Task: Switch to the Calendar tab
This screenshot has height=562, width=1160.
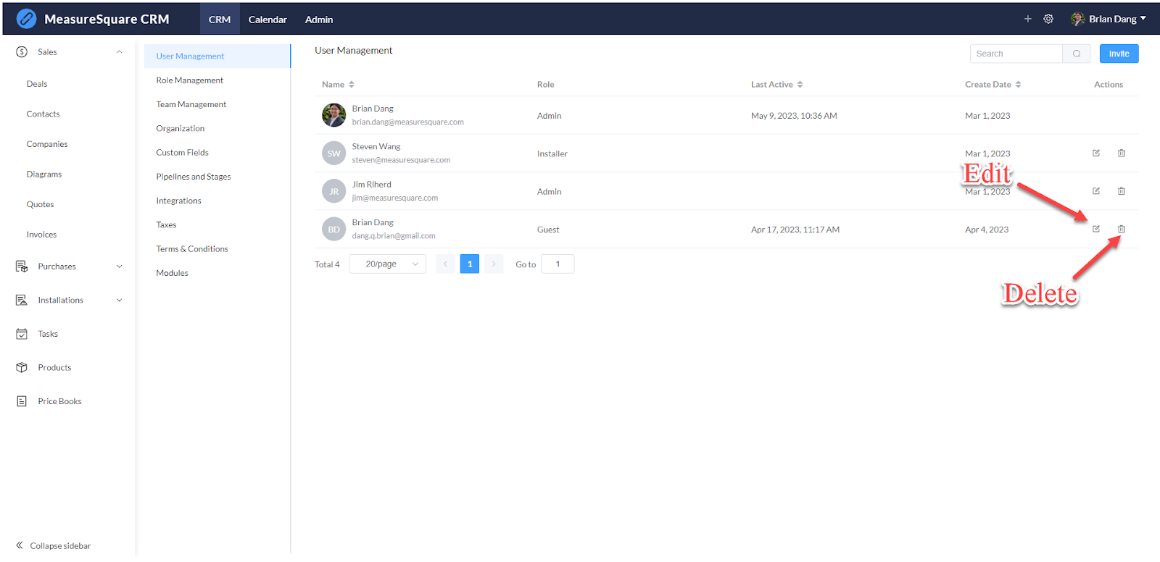Action: [268, 20]
